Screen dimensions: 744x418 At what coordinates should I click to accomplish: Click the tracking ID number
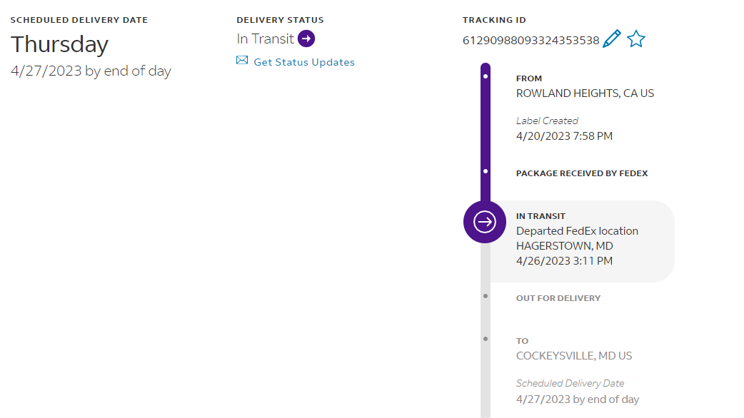531,41
